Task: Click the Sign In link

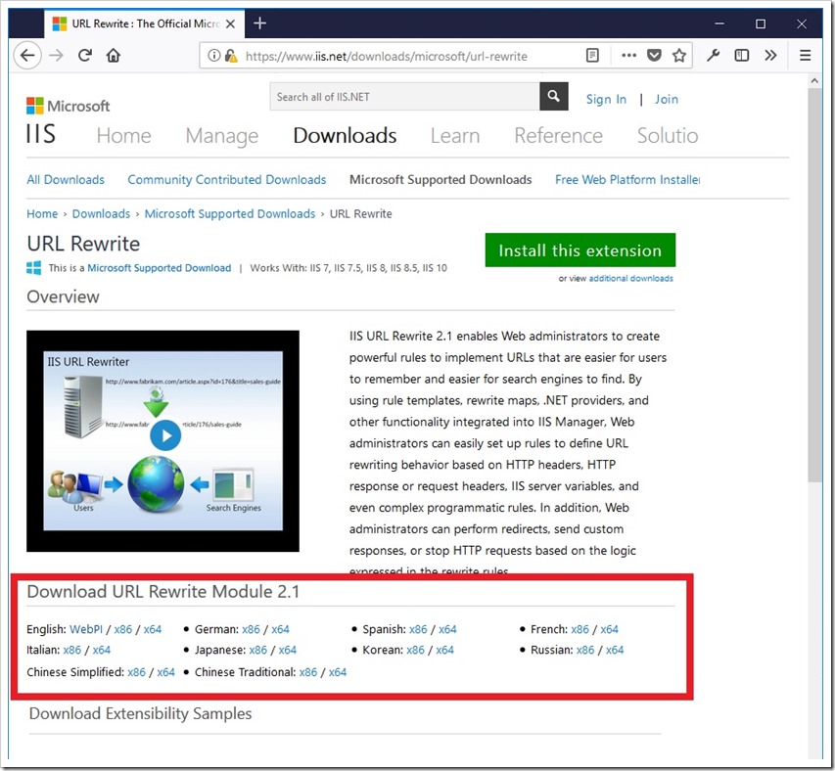Action: 606,100
